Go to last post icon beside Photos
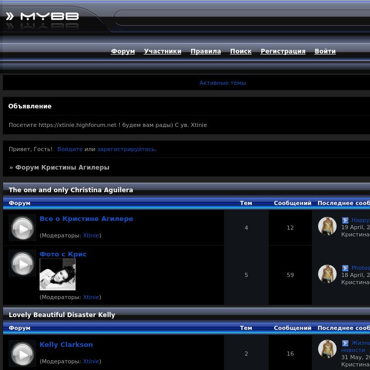The height and width of the screenshot is (370, 370). tap(345, 268)
